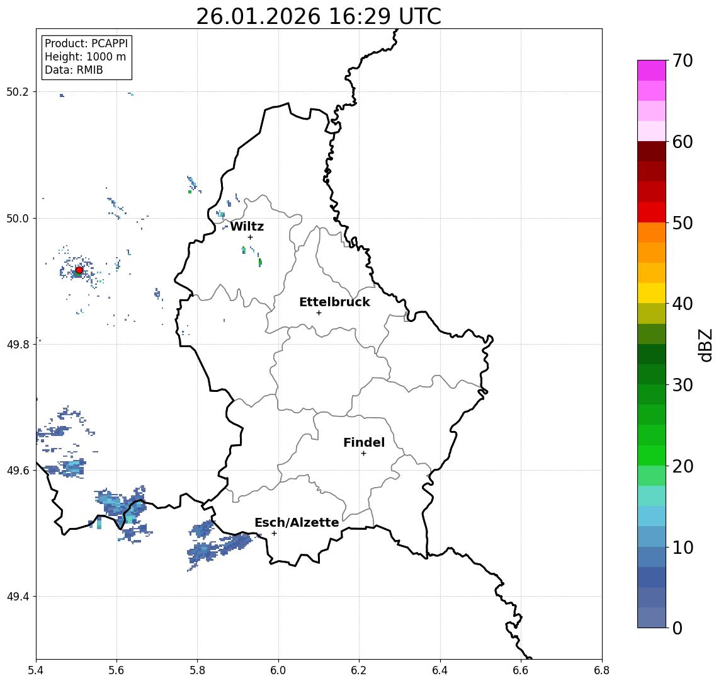Click the 6.2 longitude axis label

point(359,670)
